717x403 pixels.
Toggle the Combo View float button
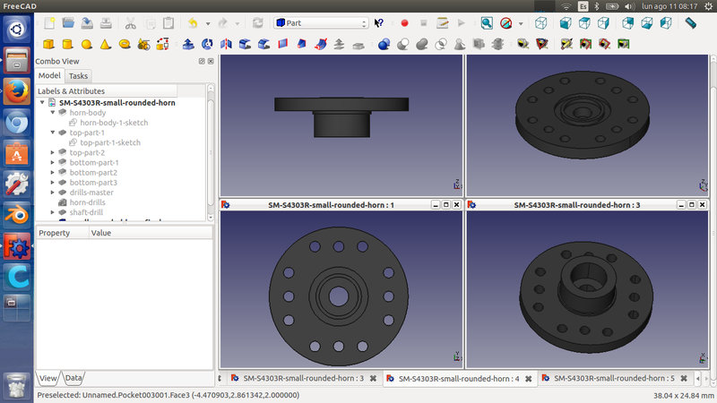click(x=202, y=61)
